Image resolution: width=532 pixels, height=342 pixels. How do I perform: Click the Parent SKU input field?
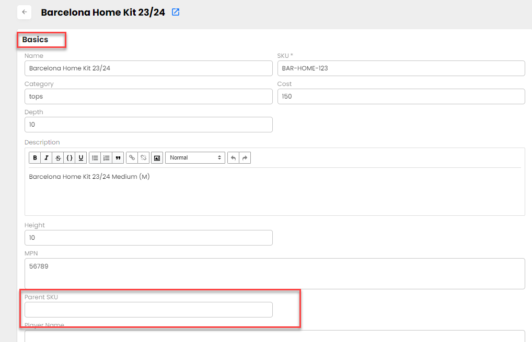pyautogui.click(x=148, y=310)
